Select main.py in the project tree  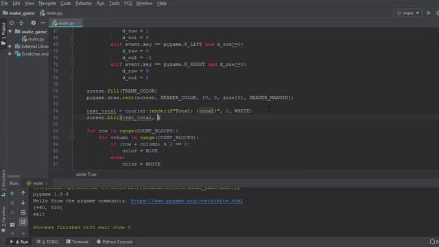coord(33,39)
